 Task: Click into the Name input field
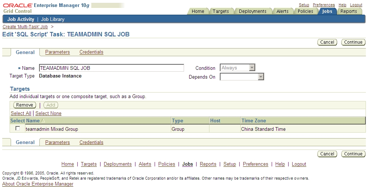(112, 68)
